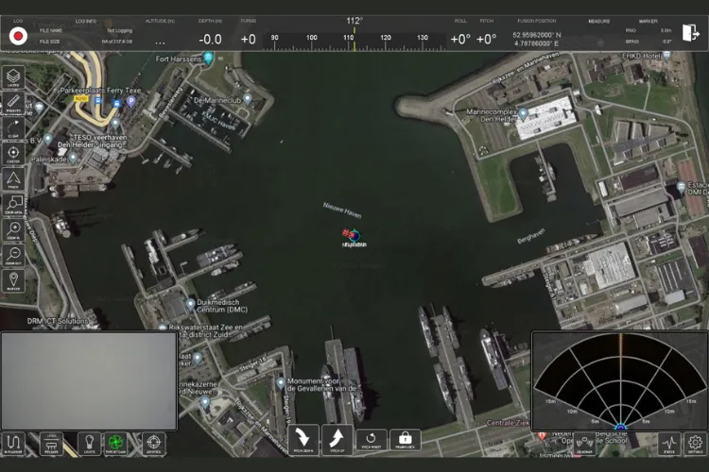Screen dimensions: 709x472
Task: Click the sonar fan display panel
Action: [x=620, y=380]
